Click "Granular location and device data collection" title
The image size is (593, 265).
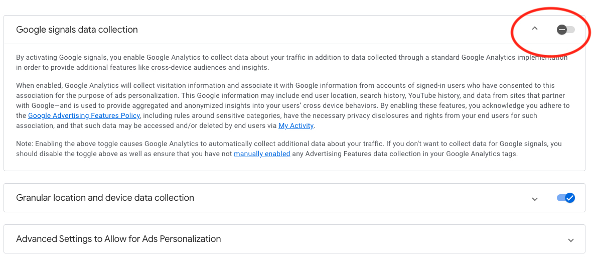coord(105,198)
